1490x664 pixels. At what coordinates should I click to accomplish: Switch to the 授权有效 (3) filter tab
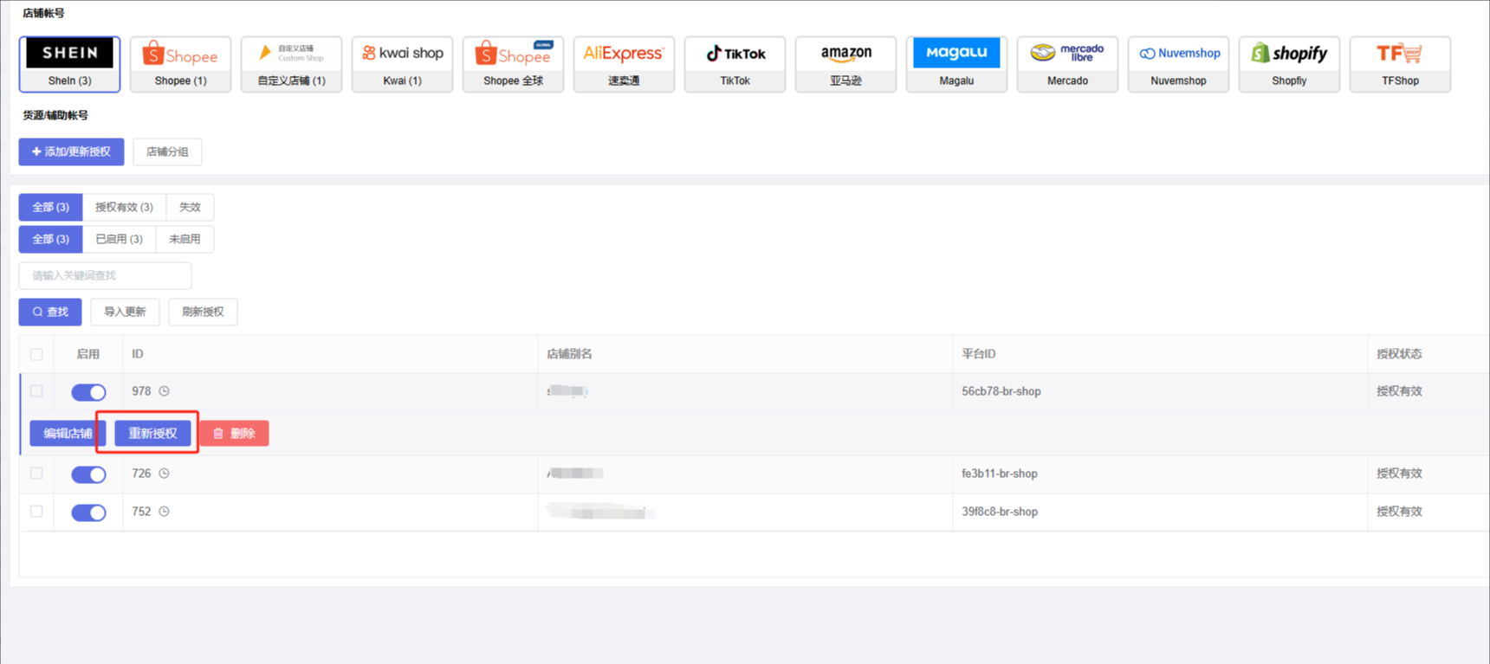[124, 207]
